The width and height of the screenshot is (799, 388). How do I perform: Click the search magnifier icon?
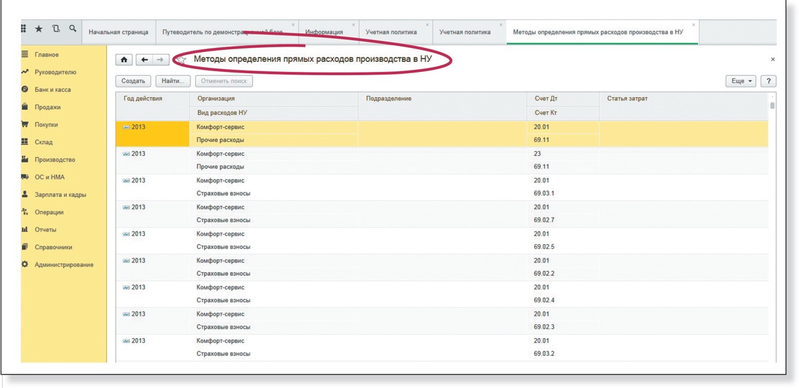click(x=72, y=29)
